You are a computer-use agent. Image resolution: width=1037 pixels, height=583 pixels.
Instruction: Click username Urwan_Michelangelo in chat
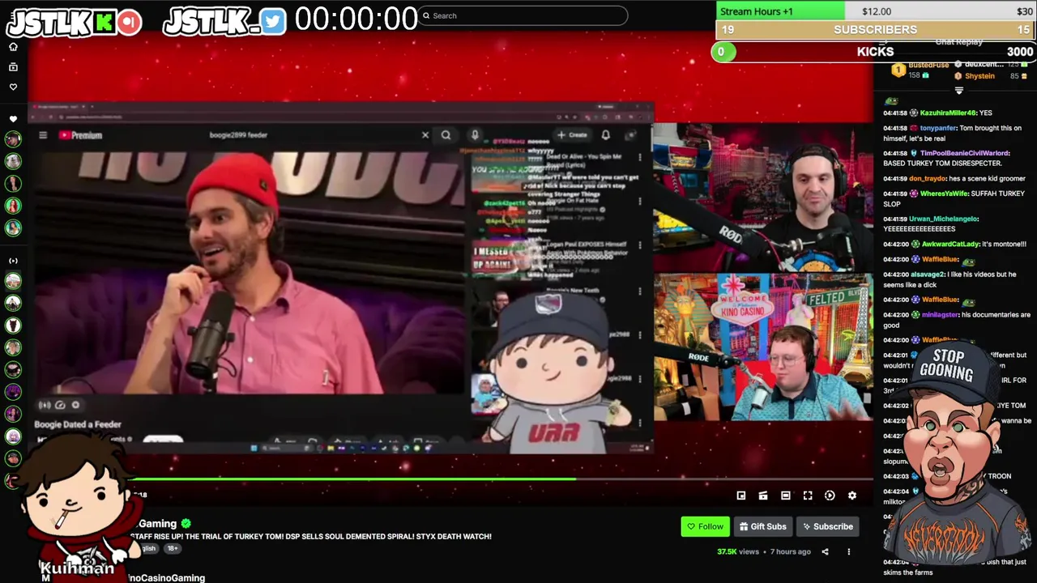[x=944, y=219]
